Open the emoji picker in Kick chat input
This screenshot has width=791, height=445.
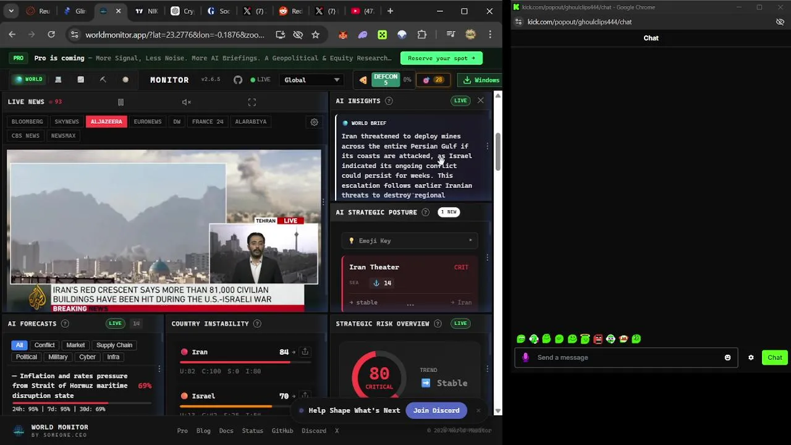[727, 357]
